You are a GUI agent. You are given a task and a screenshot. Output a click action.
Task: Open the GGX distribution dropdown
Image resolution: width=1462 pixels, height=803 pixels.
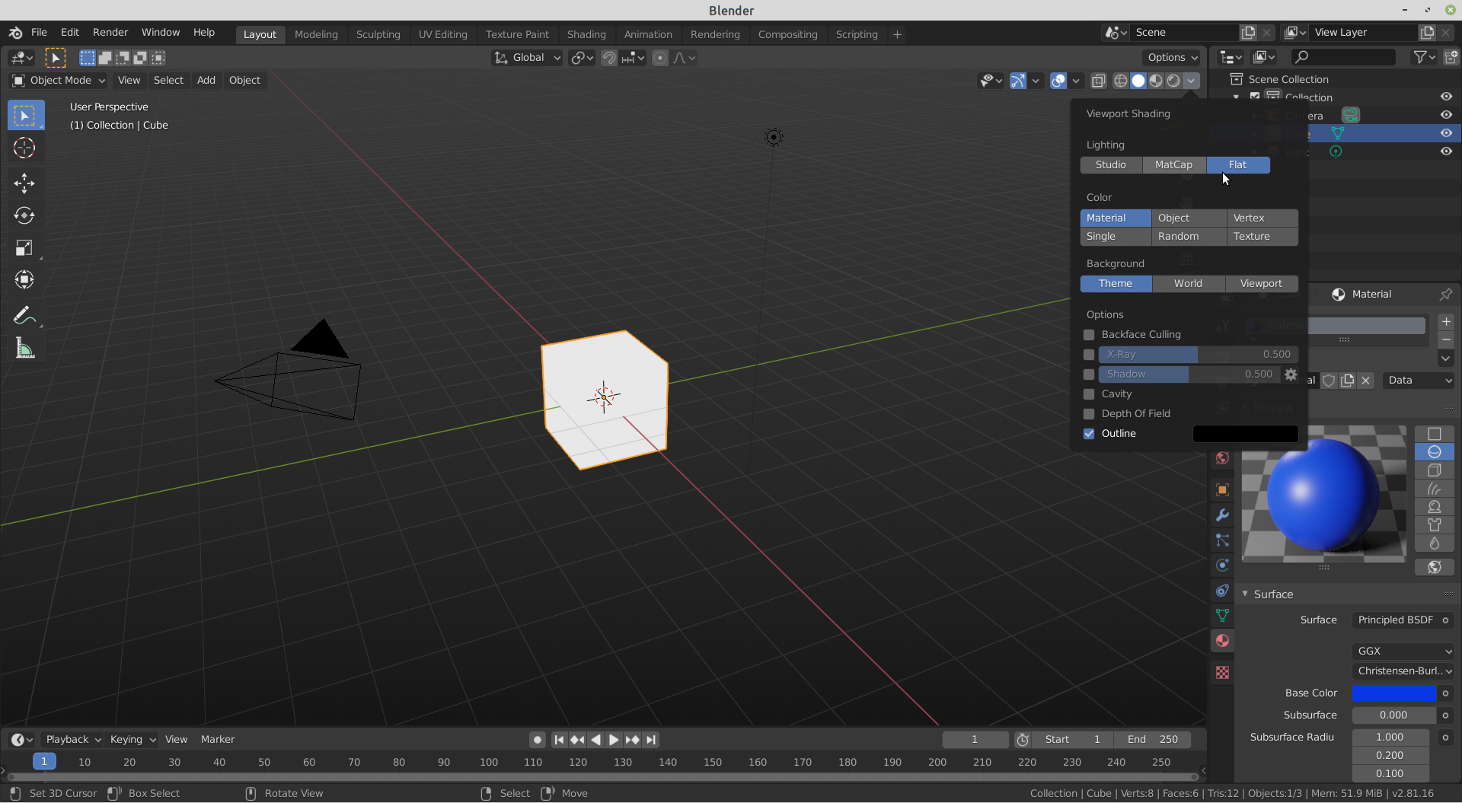(1403, 652)
